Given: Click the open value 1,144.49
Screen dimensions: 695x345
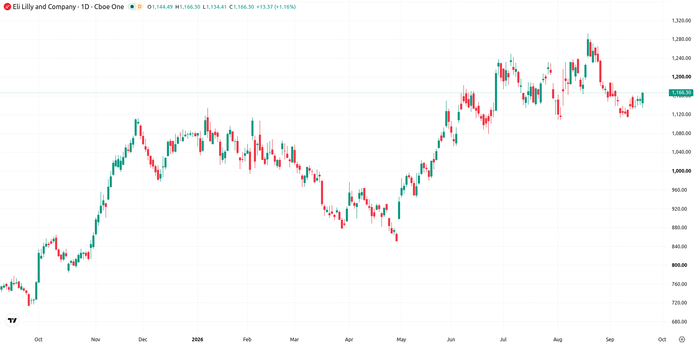Looking at the screenshot, I should (162, 7).
